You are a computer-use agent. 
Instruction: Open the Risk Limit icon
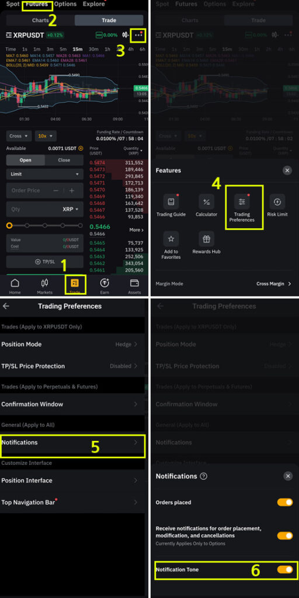(277, 201)
